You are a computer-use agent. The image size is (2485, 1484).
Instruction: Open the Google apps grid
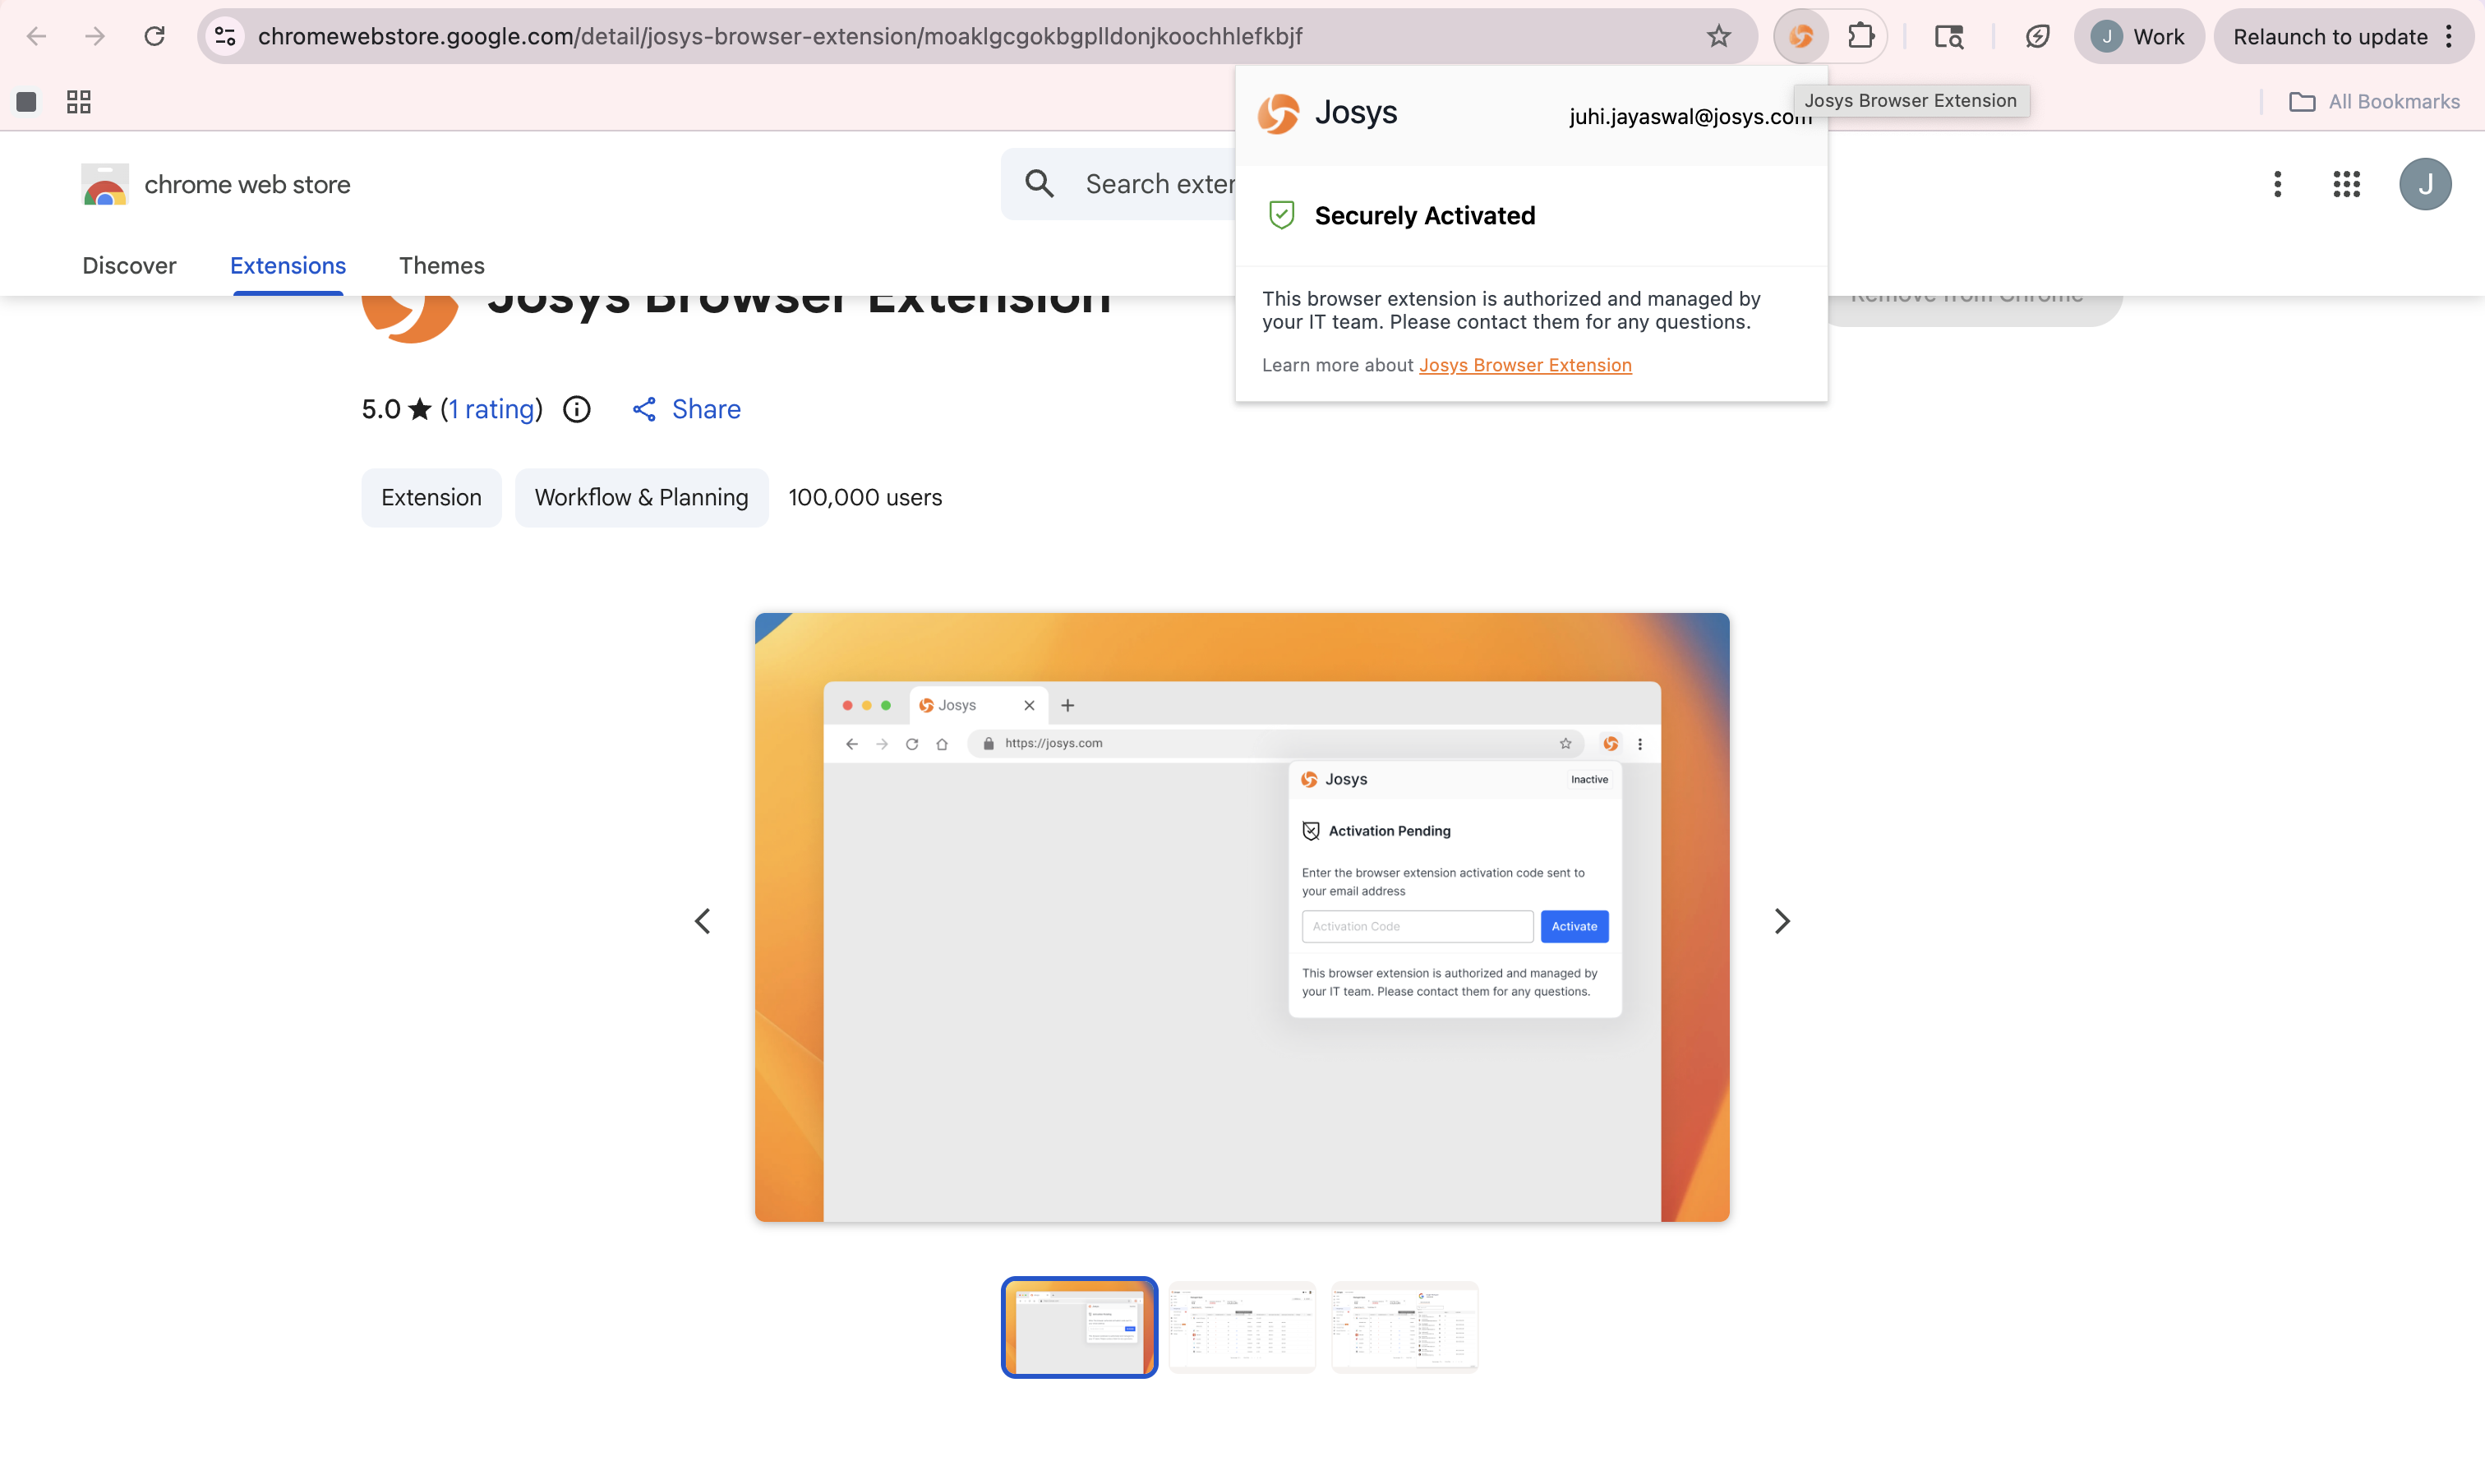2346,184
